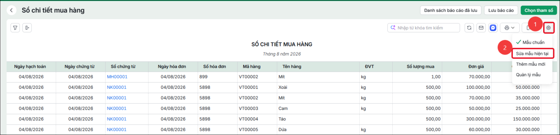Open the first NK00001 voucher link
The height and width of the screenshot is (135, 560).
117,87
